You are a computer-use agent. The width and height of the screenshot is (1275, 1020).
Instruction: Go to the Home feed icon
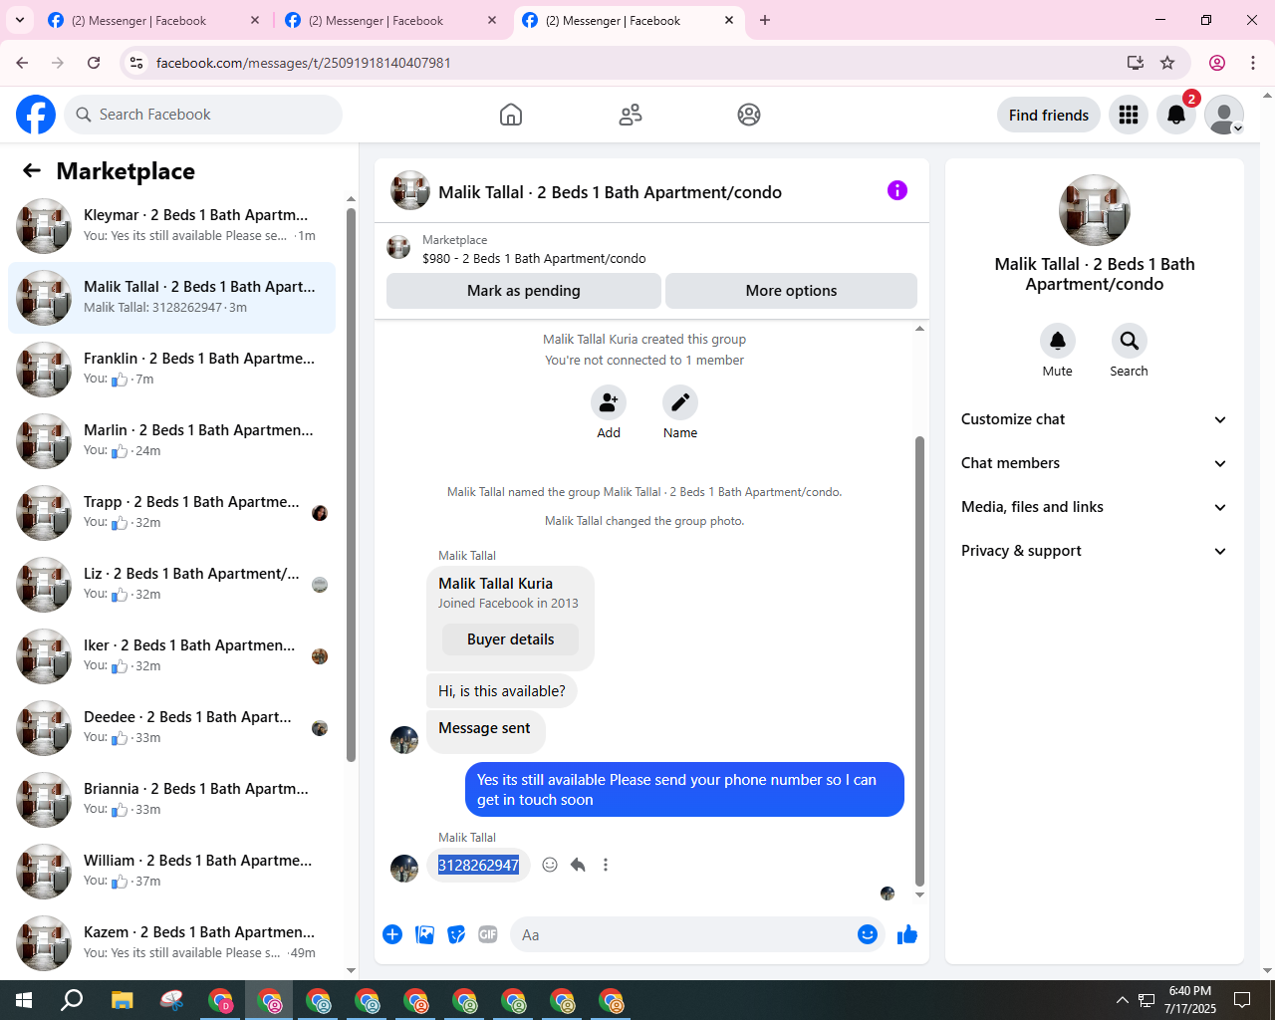point(511,115)
